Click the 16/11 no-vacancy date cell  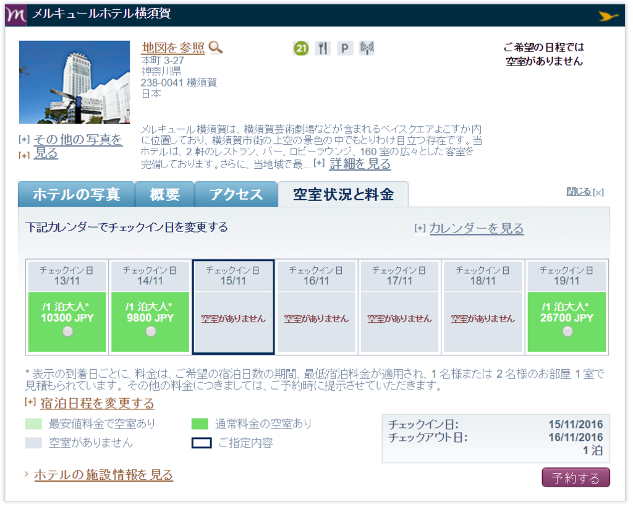click(x=316, y=307)
